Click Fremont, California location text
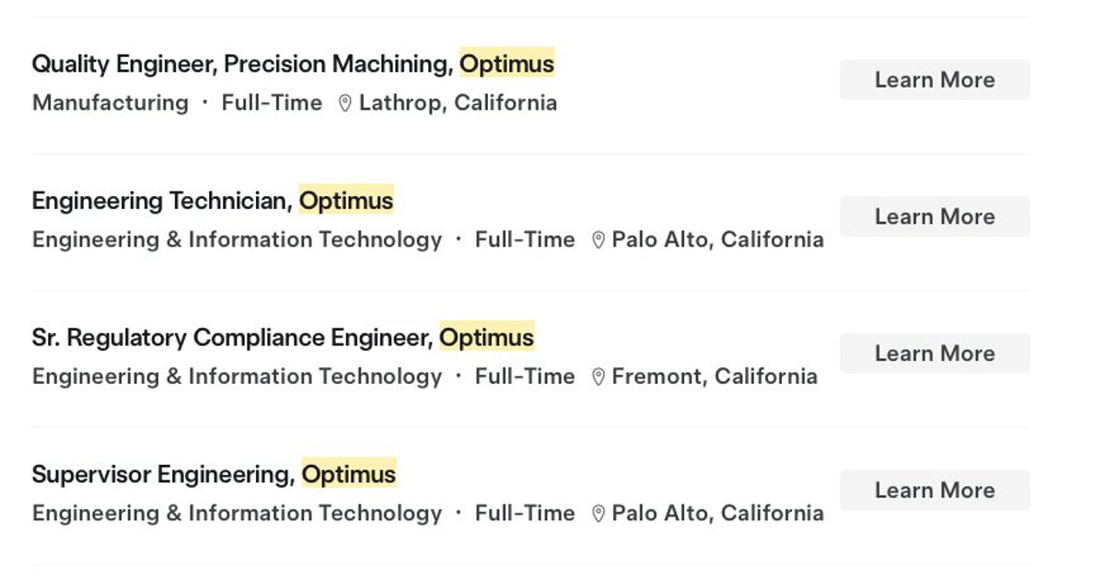The image size is (1105, 580). (x=714, y=377)
